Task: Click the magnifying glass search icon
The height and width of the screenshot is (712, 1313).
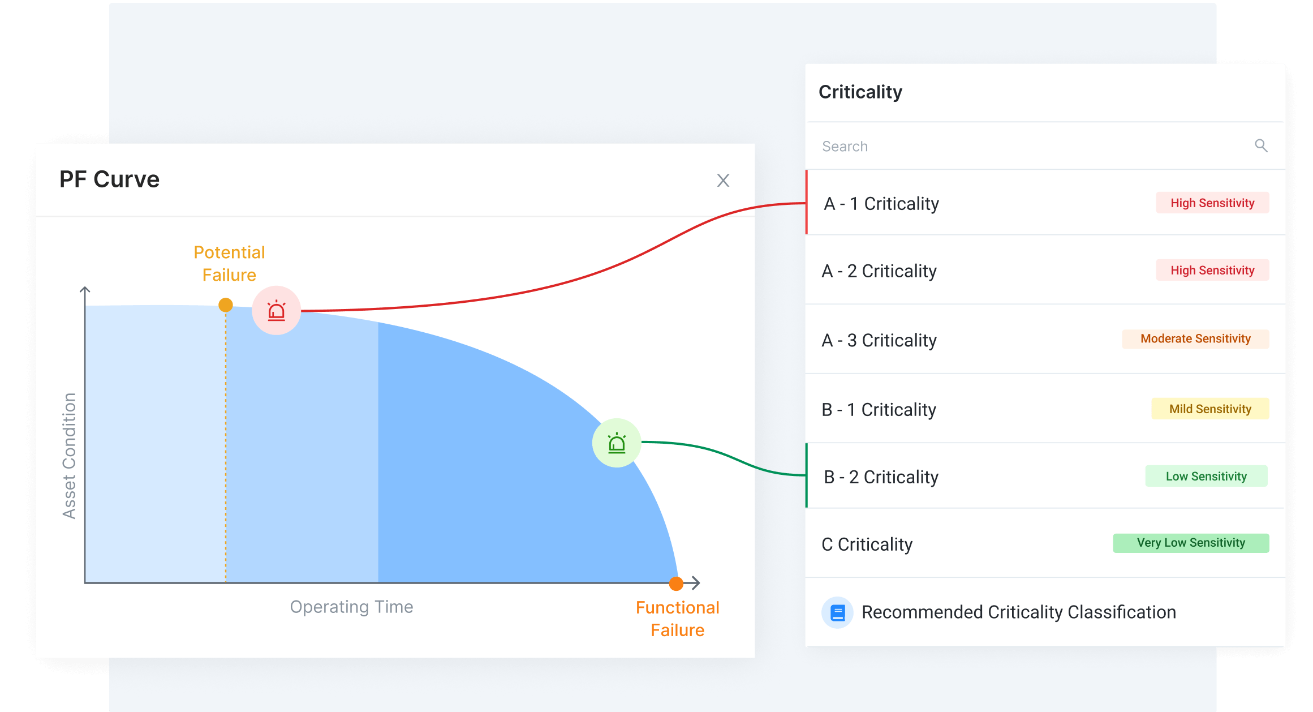Action: (1262, 145)
